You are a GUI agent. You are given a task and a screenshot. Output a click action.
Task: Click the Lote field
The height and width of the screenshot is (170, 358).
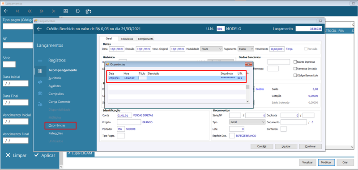click(x=237, y=129)
